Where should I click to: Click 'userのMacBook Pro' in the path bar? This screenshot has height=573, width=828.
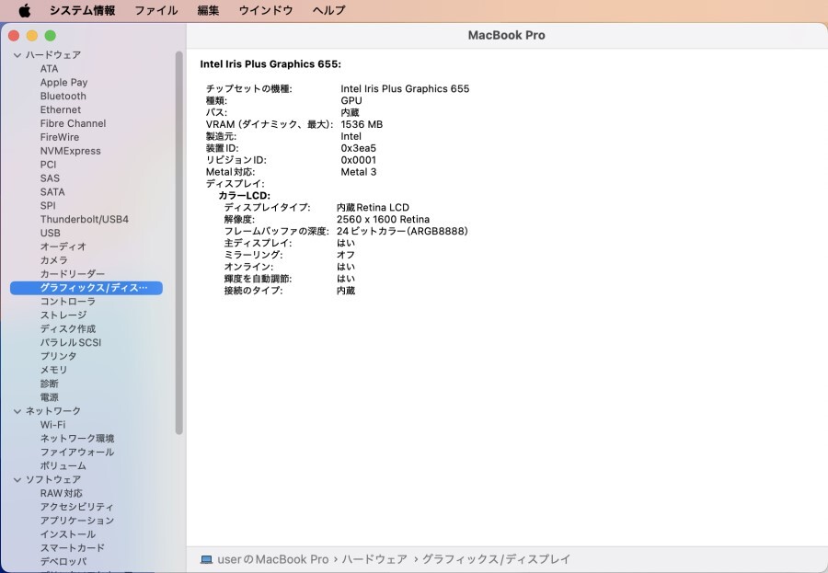272,559
